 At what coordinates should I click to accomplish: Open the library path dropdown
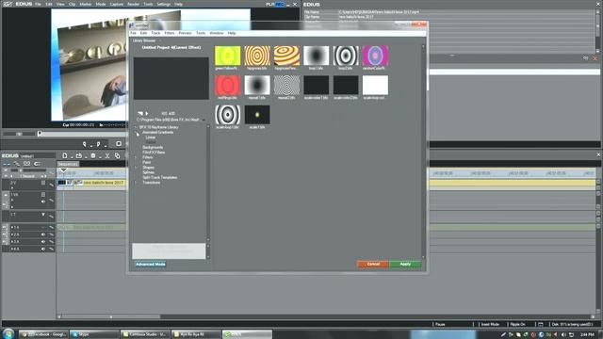pos(204,120)
